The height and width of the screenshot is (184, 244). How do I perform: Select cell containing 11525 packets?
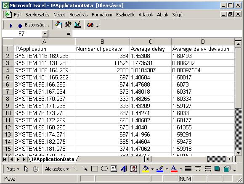102,63
